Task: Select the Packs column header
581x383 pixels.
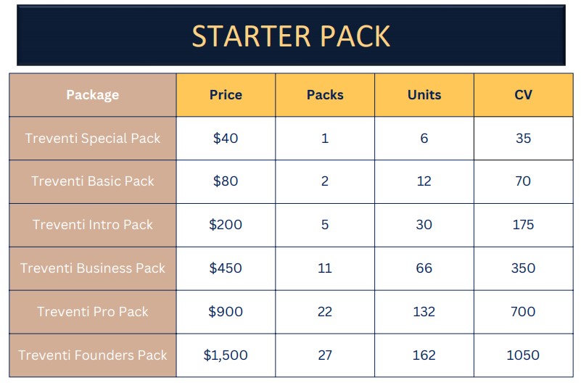Action: pos(325,95)
